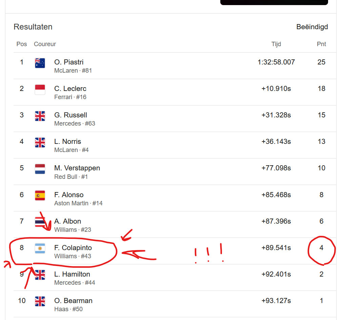Click the Argentine flag beside F. Colapinto
This screenshot has width=343, height=320.
pos(40,249)
